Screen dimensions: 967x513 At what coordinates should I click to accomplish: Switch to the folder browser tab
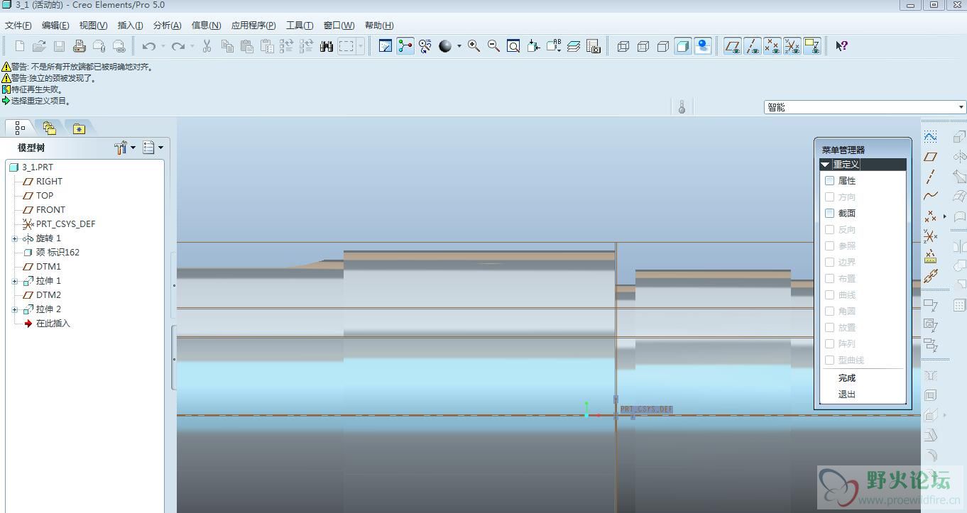point(49,128)
